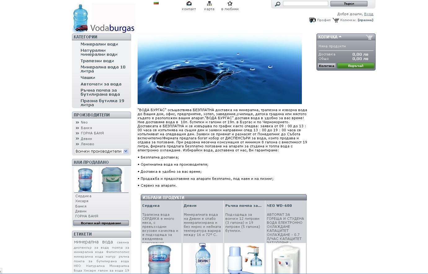This screenshot has height=274, width=428.
Task: Open Чашки category
Action: pos(88,78)
